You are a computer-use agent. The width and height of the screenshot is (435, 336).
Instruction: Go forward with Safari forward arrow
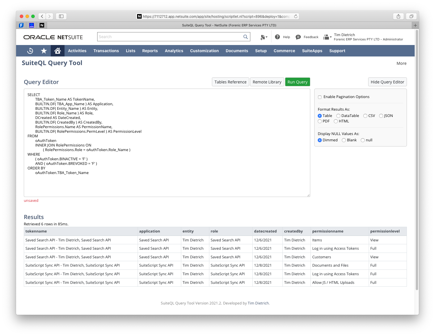(x=50, y=16)
